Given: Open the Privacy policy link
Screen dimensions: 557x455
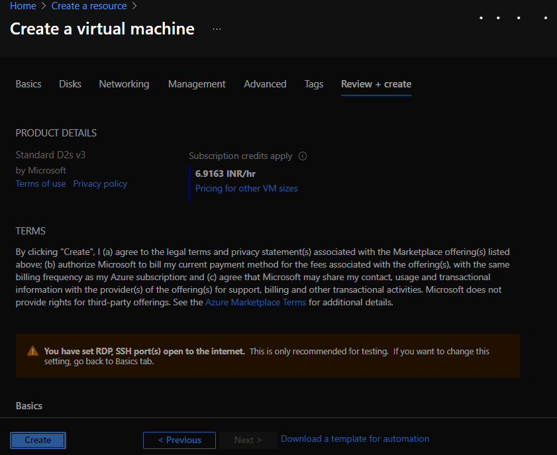Looking at the screenshot, I should pyautogui.click(x=100, y=183).
